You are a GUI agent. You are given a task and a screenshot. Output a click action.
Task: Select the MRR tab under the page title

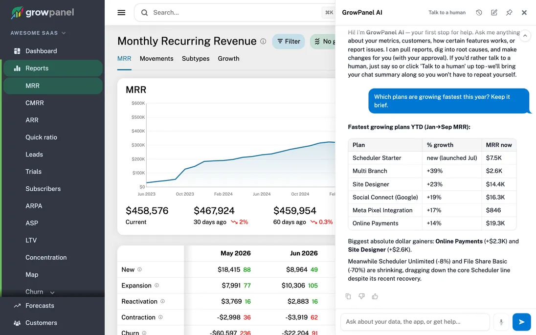tap(124, 59)
